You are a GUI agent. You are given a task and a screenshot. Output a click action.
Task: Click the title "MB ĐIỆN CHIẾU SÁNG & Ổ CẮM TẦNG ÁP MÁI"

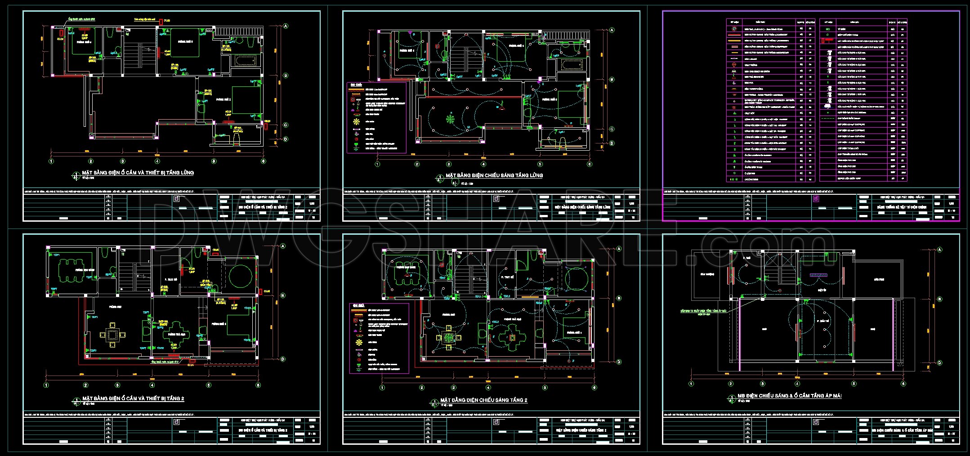[789, 396]
